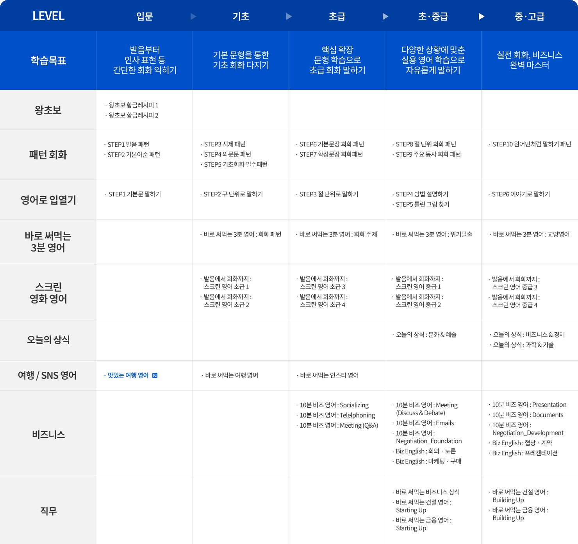This screenshot has height=544, width=578.
Task: Open Biz English : 회의 · 토론
Action: 426,451
